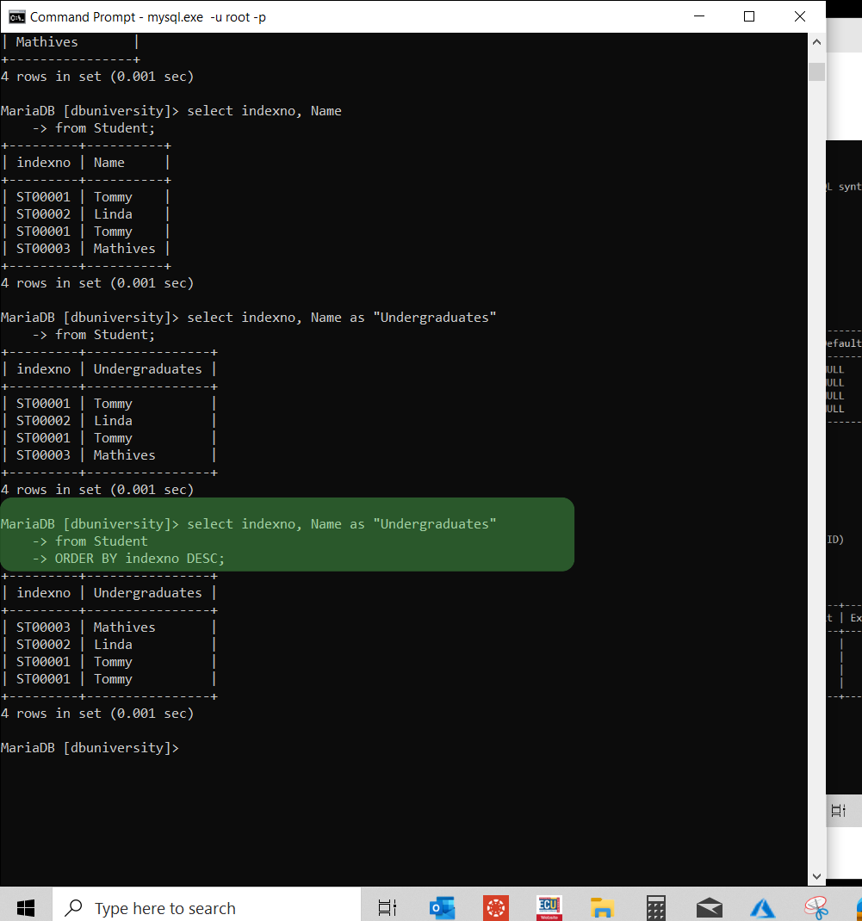The image size is (862, 921).
Task: Minimize the Command Prompt window
Action: [698, 16]
